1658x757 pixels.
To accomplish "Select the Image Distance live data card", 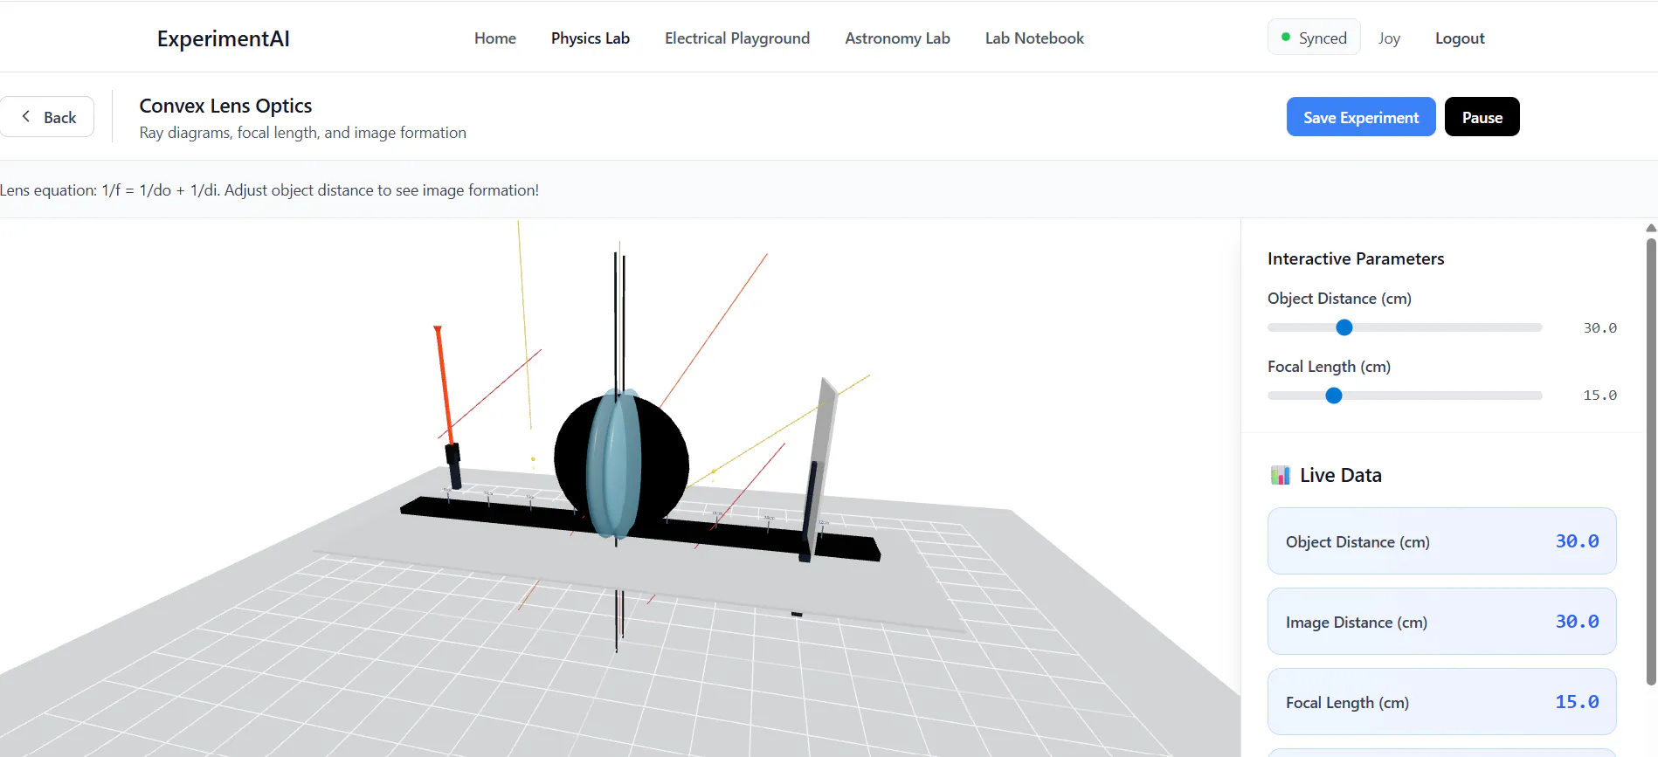I will (1442, 622).
